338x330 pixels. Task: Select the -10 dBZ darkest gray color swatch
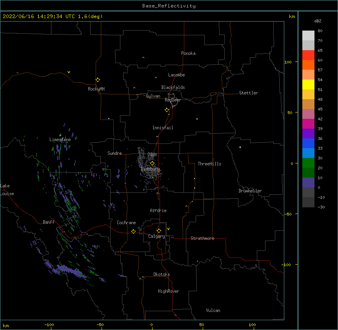pos(308,202)
